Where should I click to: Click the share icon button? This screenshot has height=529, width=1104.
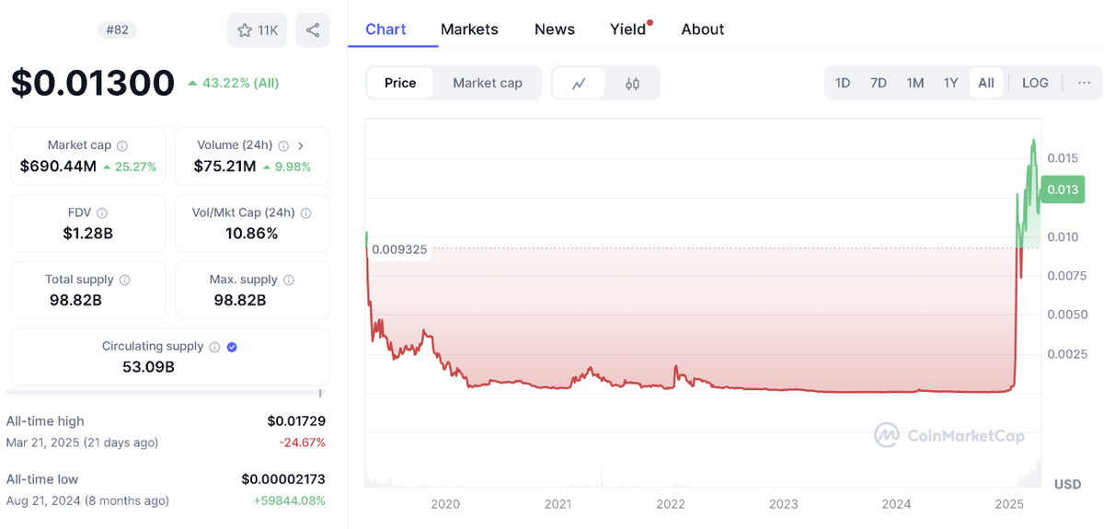[x=313, y=30]
